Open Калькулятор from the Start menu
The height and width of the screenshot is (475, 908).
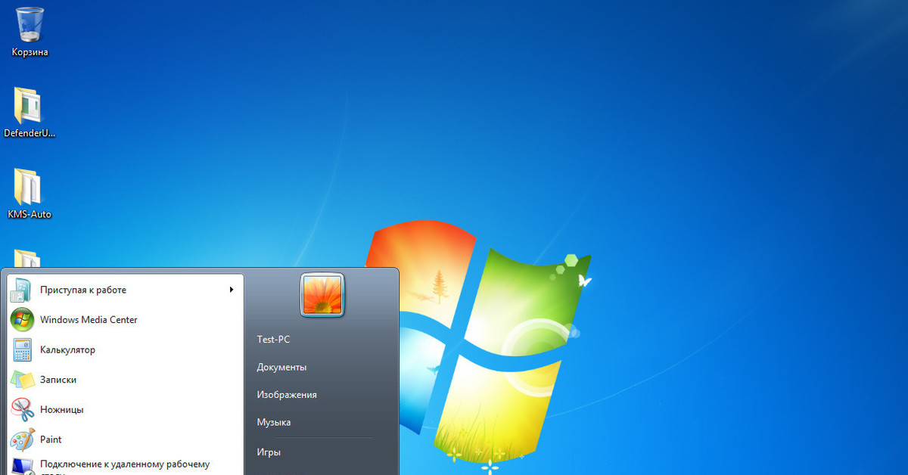tap(126, 350)
